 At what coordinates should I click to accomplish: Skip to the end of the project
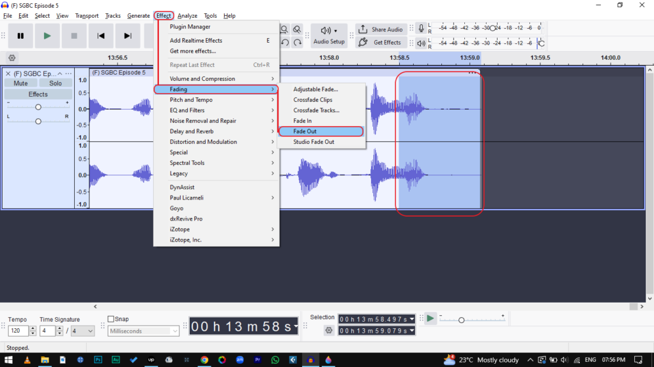point(128,36)
